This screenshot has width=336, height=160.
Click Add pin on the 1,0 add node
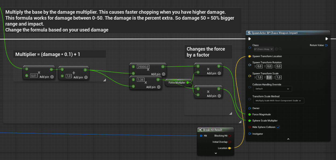(80, 77)
